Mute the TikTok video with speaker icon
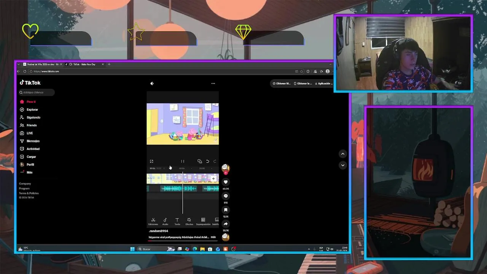The height and width of the screenshot is (274, 487). (x=152, y=83)
